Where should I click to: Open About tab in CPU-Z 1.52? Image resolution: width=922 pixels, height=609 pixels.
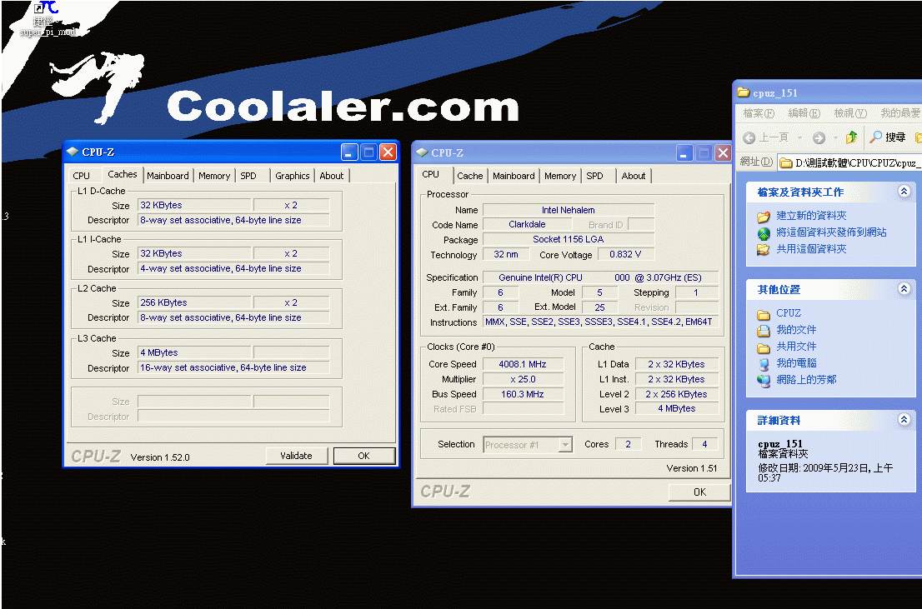click(x=332, y=176)
